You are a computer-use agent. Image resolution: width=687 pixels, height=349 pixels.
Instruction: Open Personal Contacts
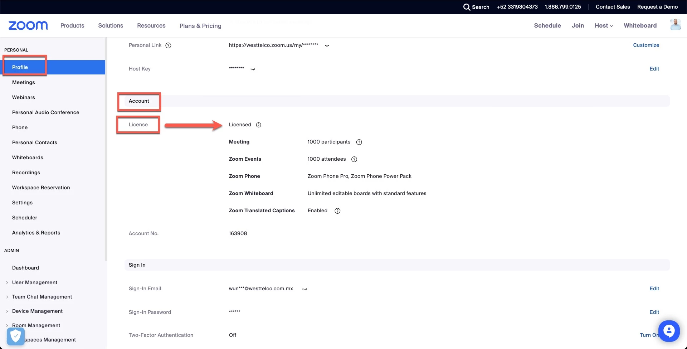point(35,142)
